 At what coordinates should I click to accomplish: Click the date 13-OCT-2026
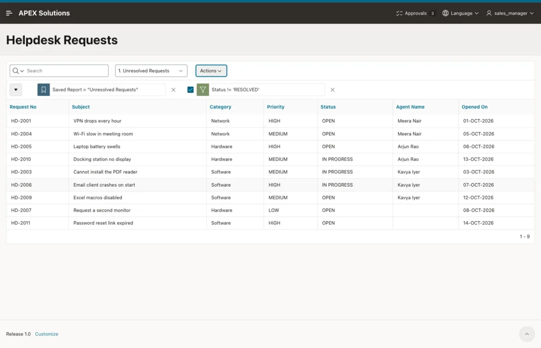click(x=478, y=160)
